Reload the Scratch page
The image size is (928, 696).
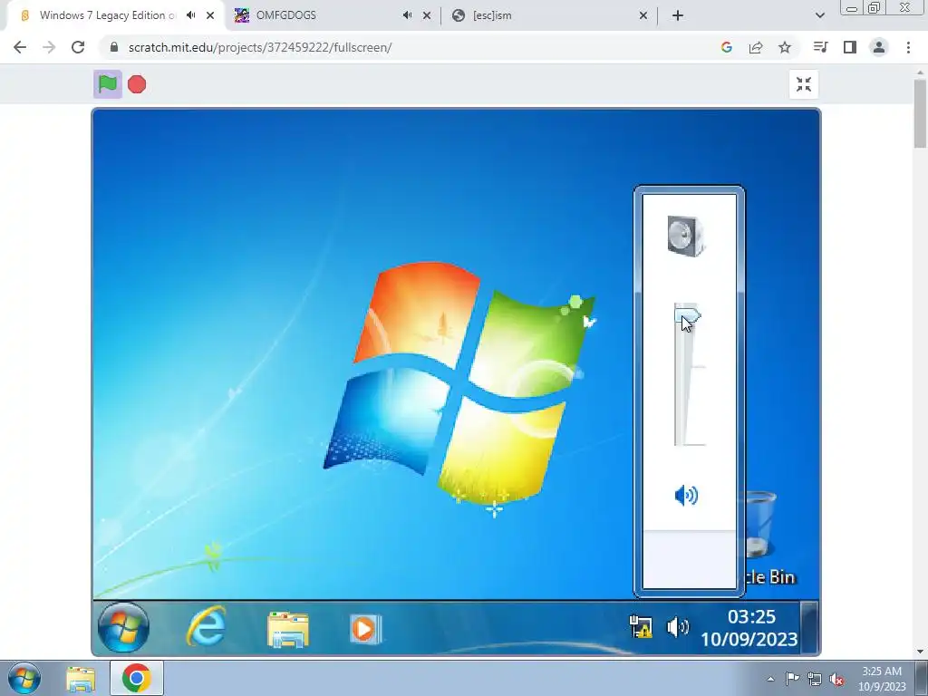click(78, 47)
